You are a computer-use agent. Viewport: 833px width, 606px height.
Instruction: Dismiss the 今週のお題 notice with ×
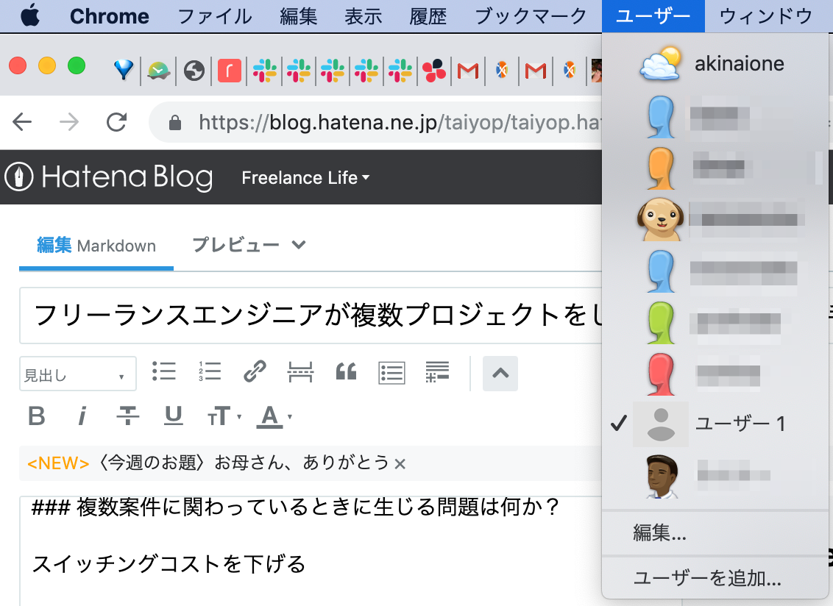pos(400,464)
